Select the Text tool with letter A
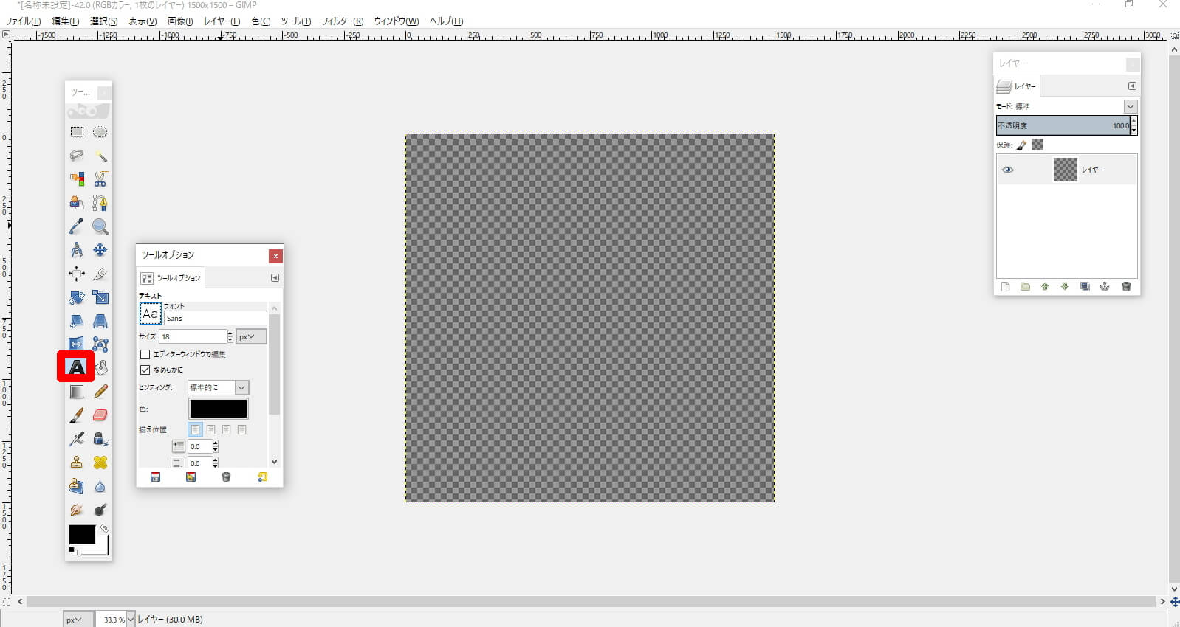Image resolution: width=1180 pixels, height=627 pixels. [x=76, y=367]
